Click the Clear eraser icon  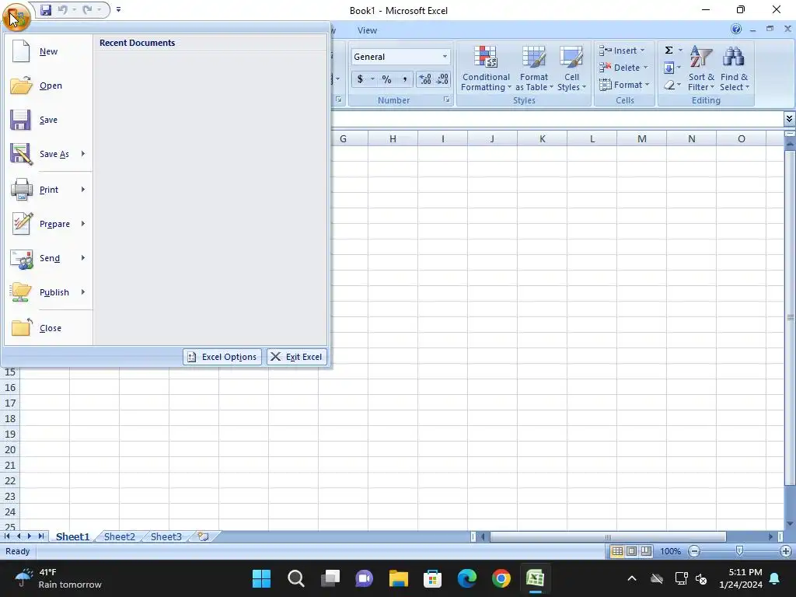[x=669, y=85]
